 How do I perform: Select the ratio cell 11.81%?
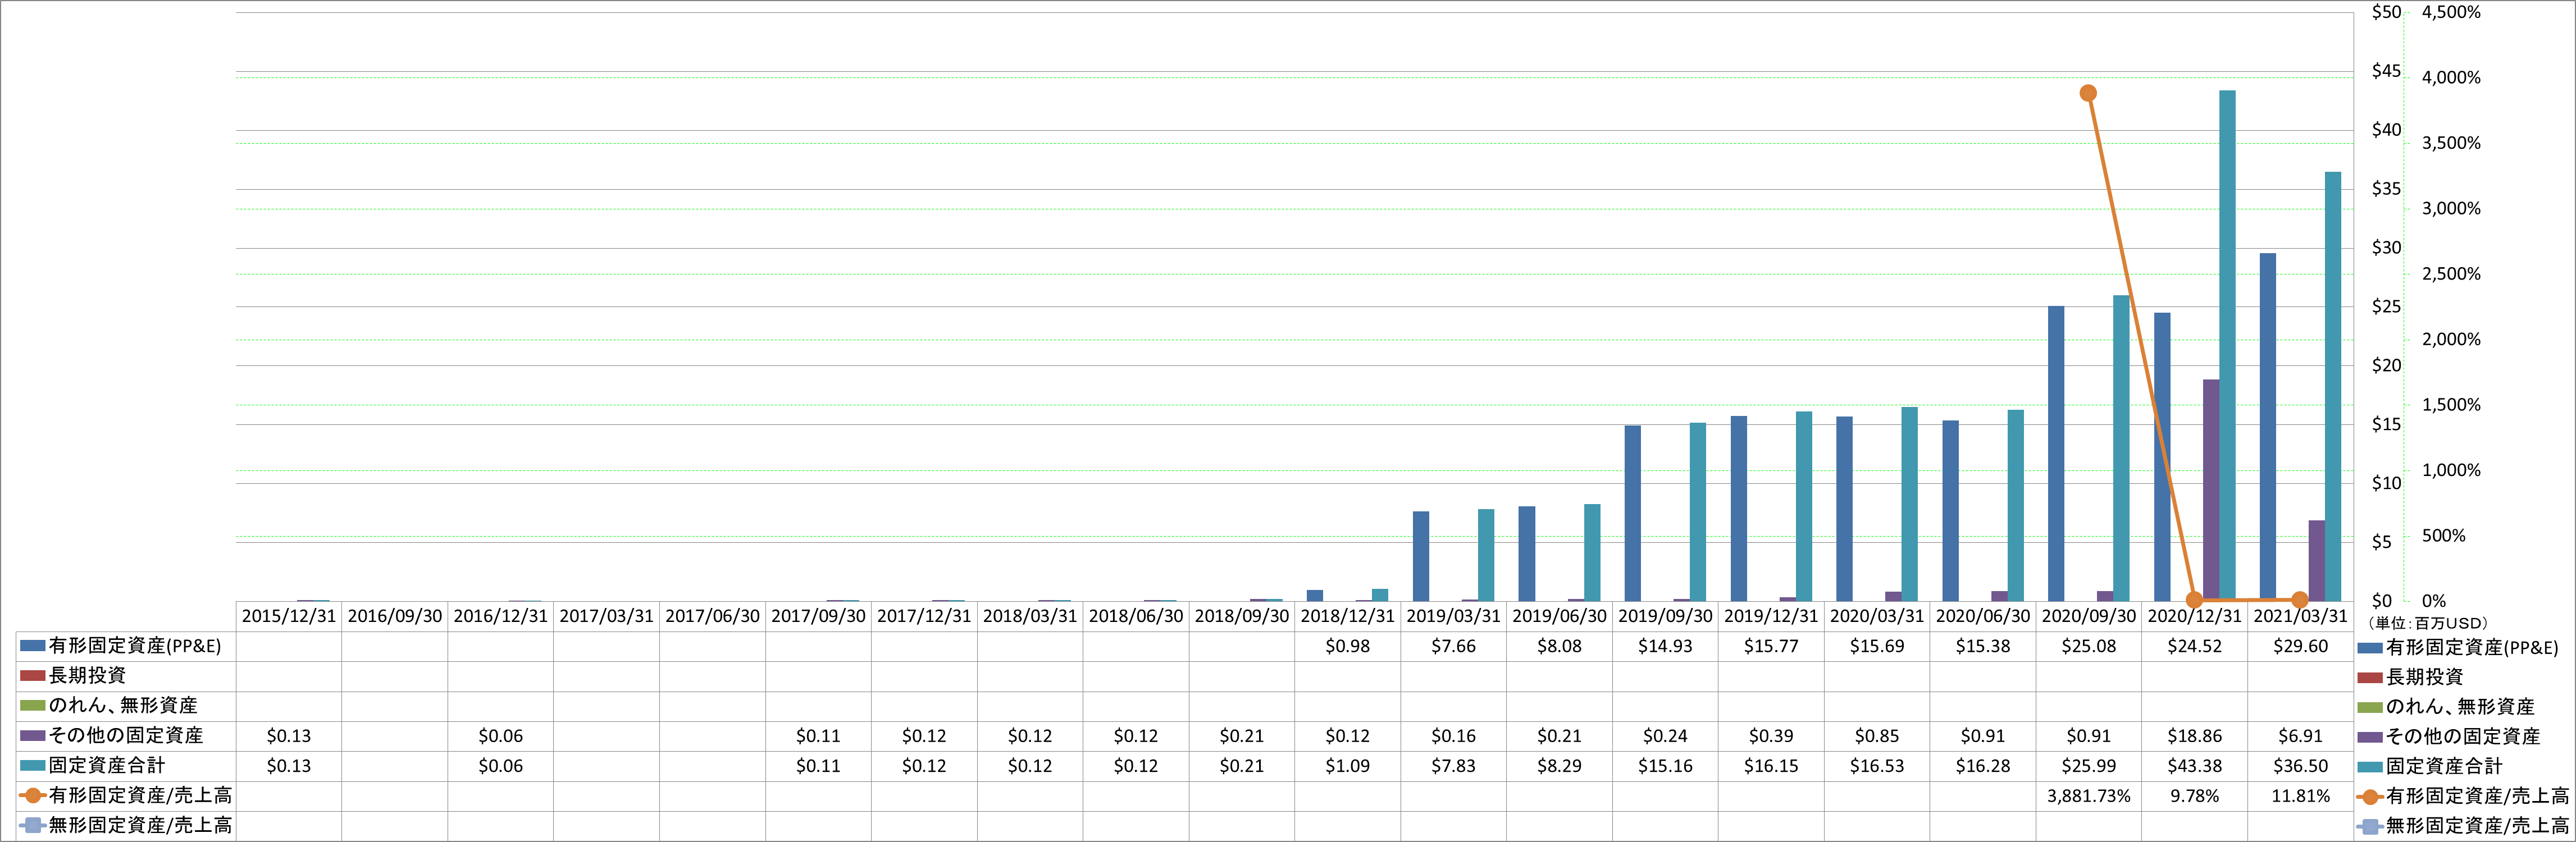point(2300,796)
